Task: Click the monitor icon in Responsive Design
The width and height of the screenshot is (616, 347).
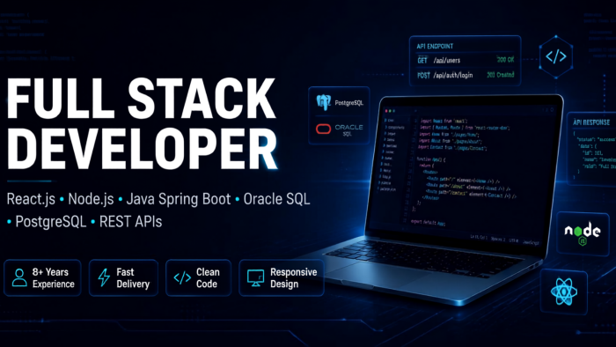Action: [256, 277]
